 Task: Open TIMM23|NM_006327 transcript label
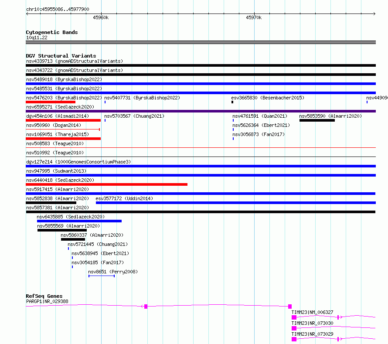(x=312, y=312)
